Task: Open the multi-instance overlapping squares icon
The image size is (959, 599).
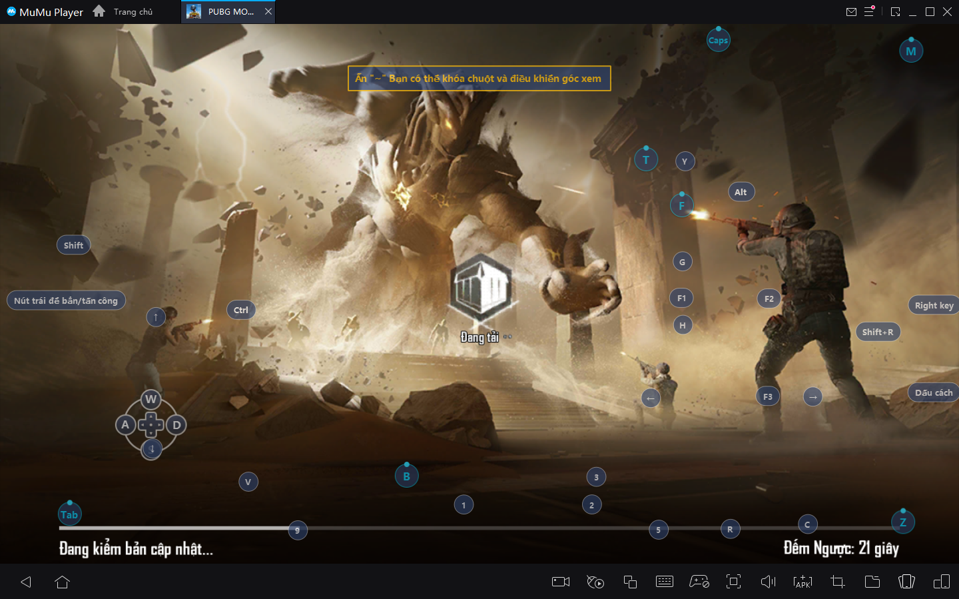Action: click(x=630, y=582)
